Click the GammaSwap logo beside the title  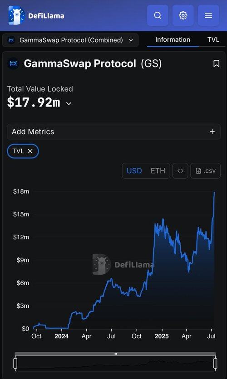pyautogui.click(x=13, y=63)
